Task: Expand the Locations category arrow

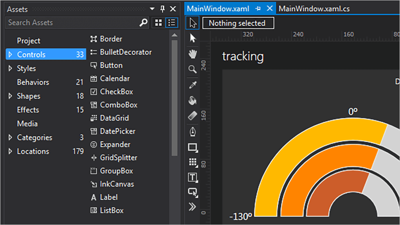Action: click(10, 151)
